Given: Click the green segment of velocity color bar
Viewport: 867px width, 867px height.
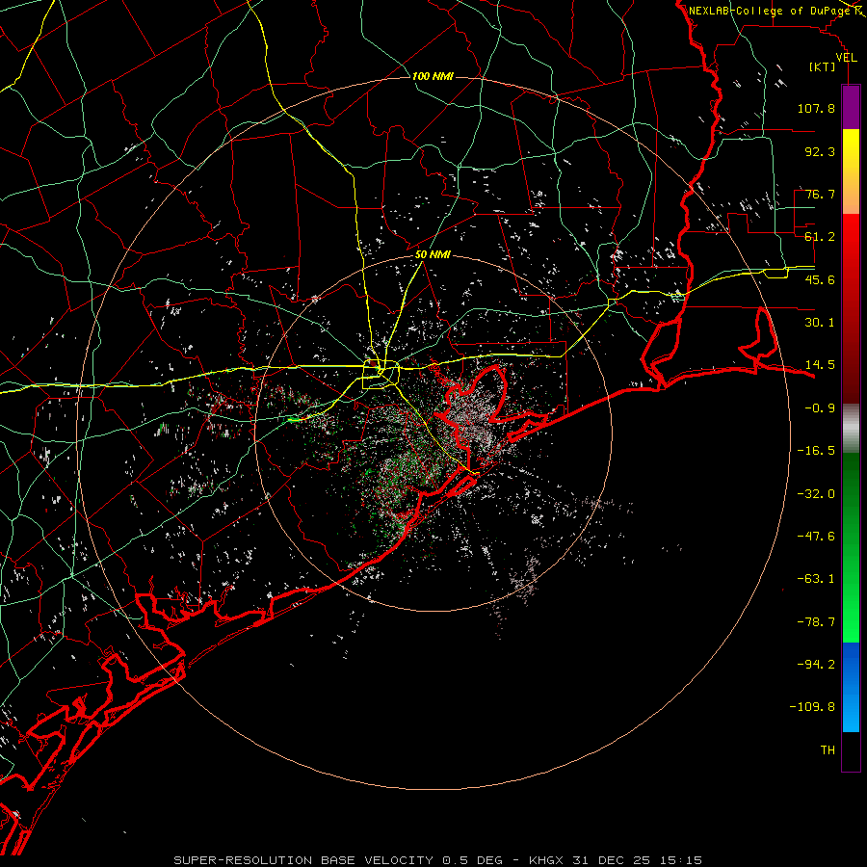Looking at the screenshot, I should pos(851,547).
